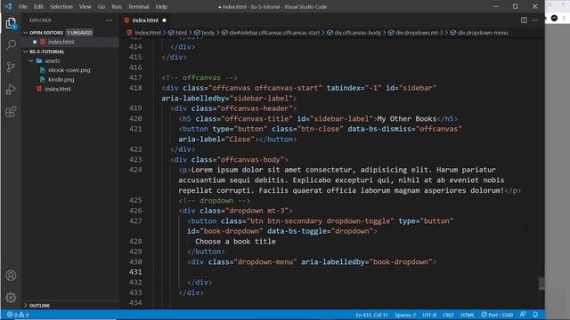570x320 pixels.
Task: Open the Terminal menu
Action: (x=139, y=6)
